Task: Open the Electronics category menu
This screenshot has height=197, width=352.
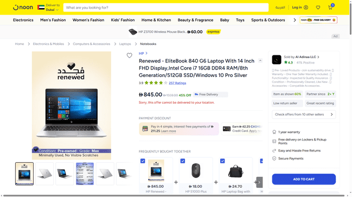Action: pos(23,20)
